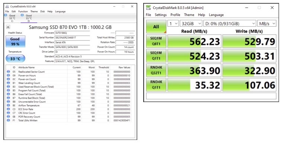Screen dimensions: 282x144
Task: Click status icon of CRC Error Count
Action: coord(8,113)
